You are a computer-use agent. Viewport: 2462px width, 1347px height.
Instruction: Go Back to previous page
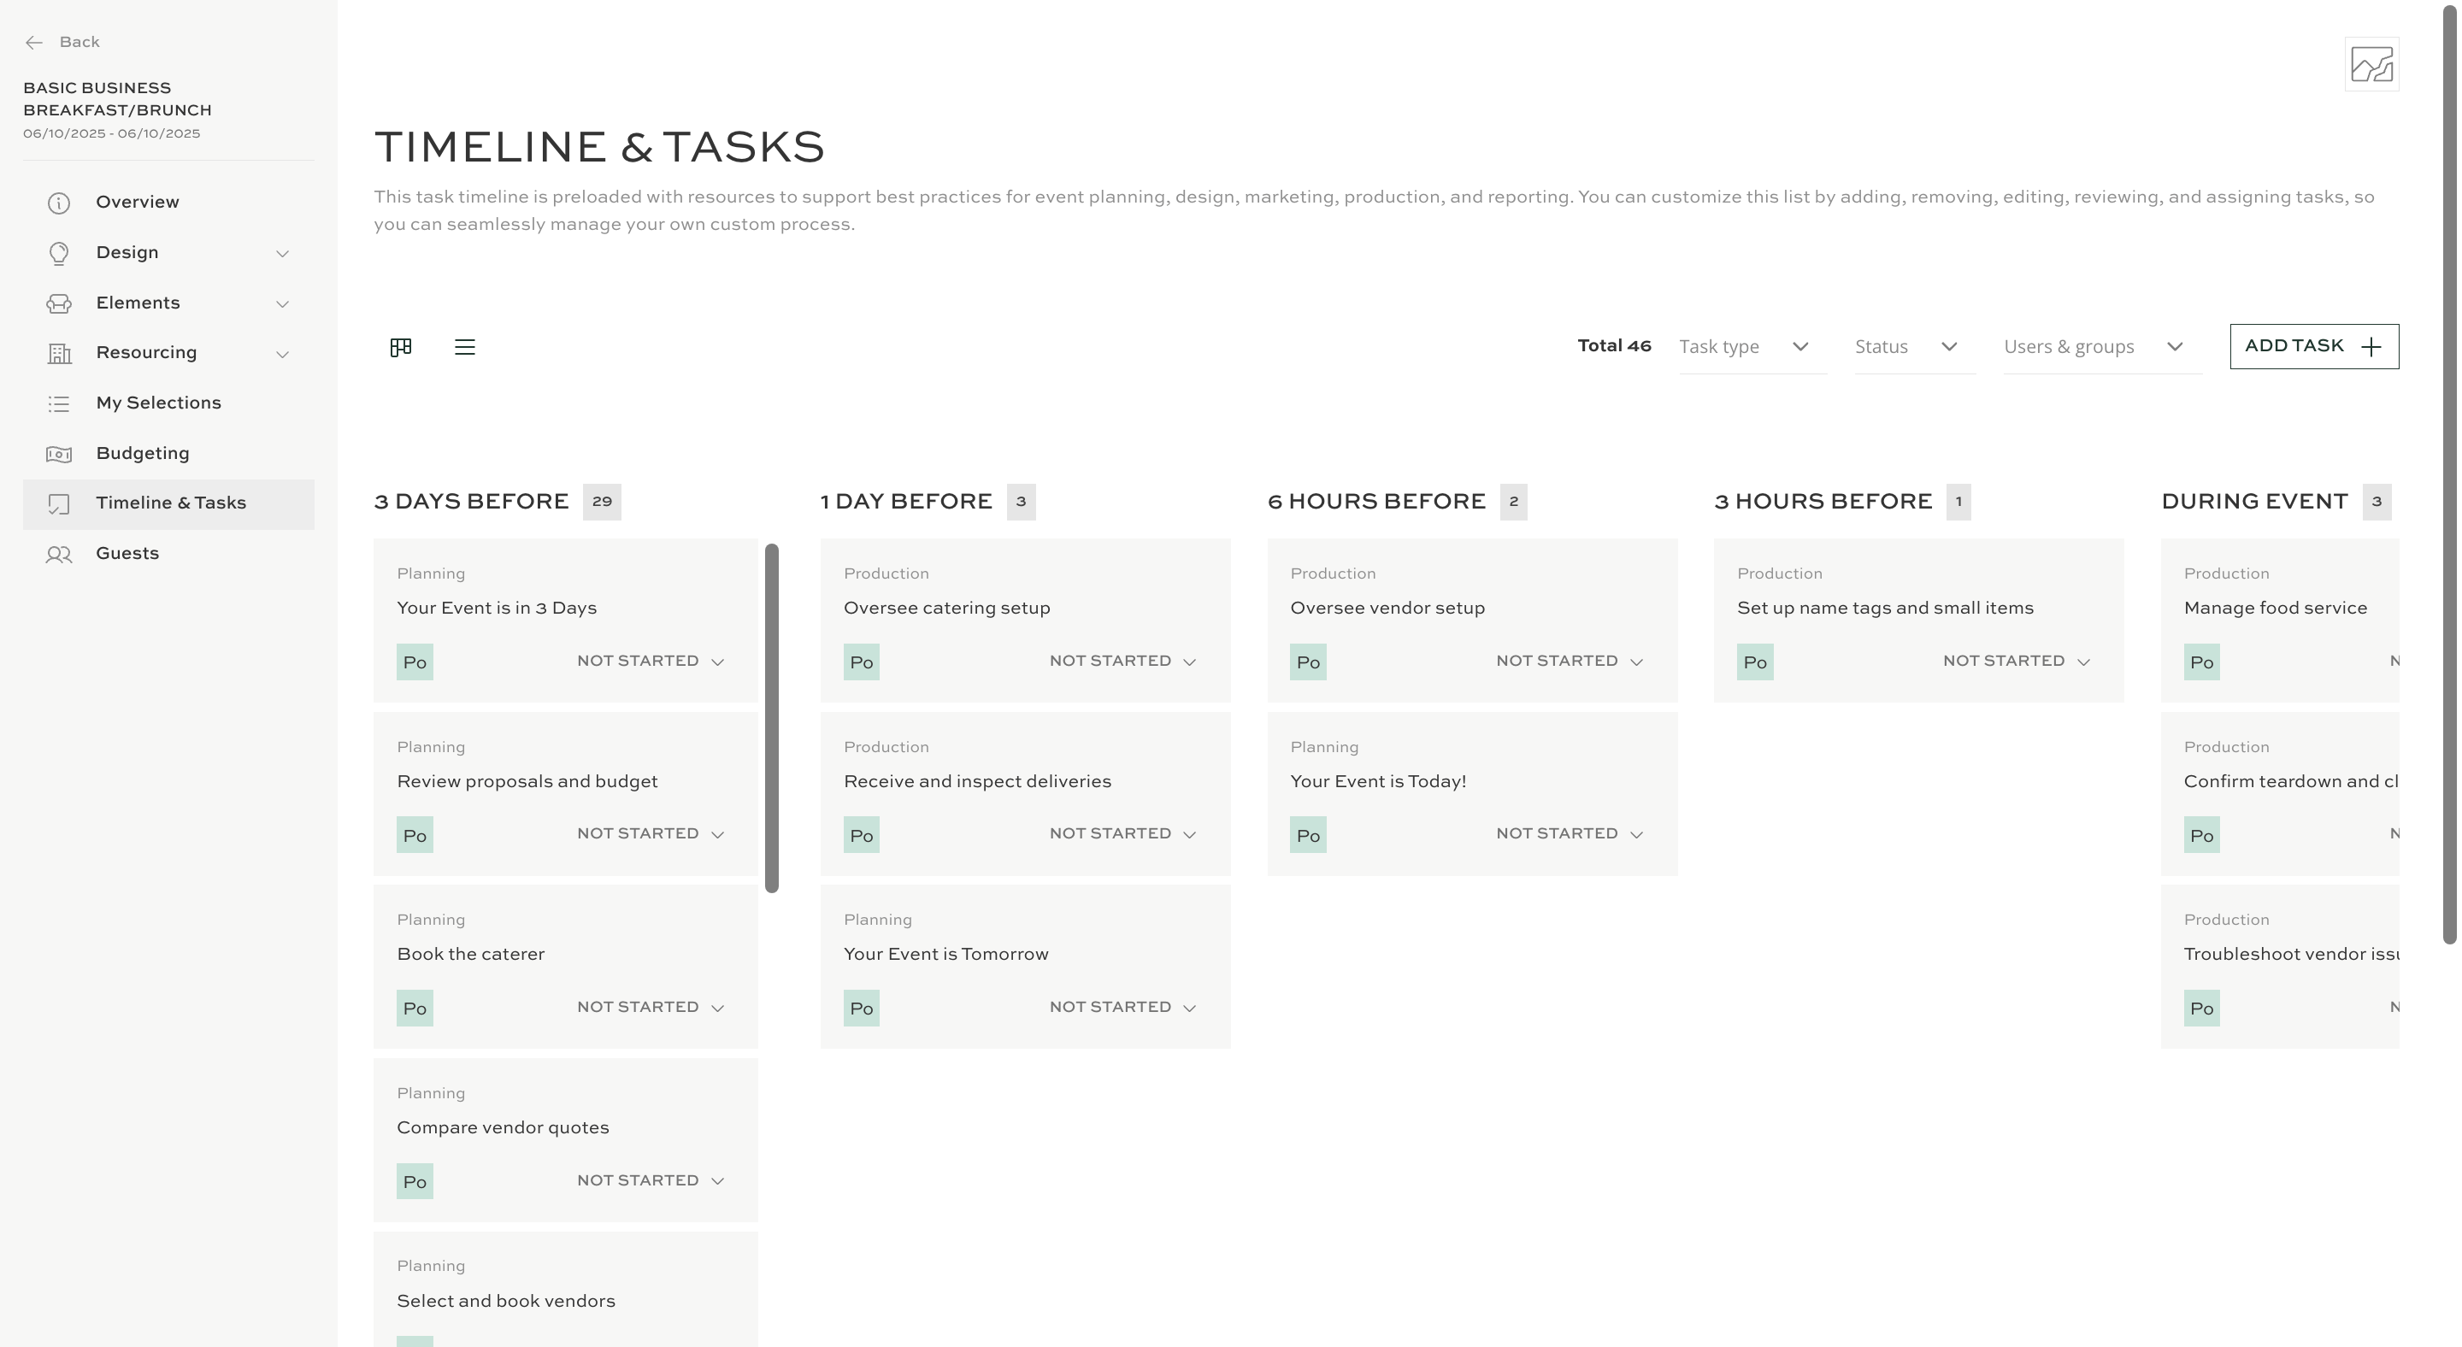pos(62,42)
